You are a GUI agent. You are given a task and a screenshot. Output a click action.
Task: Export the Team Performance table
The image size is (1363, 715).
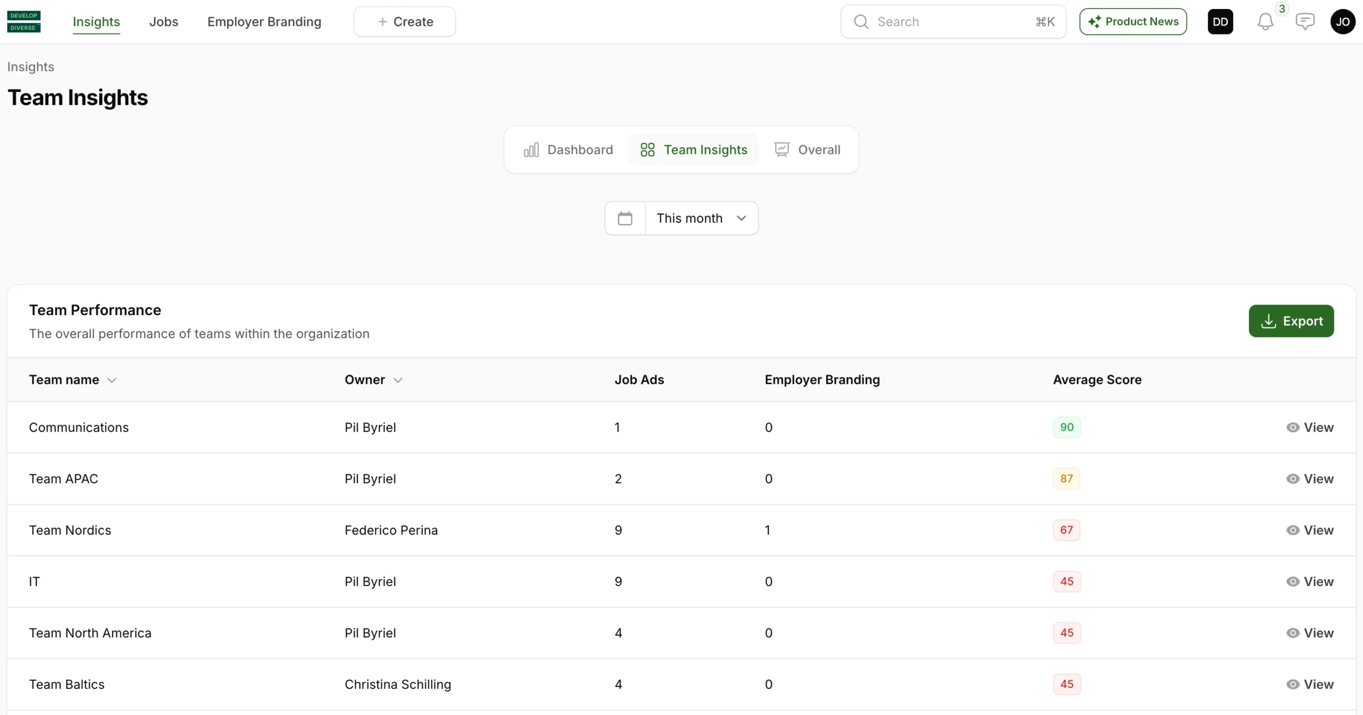point(1291,321)
